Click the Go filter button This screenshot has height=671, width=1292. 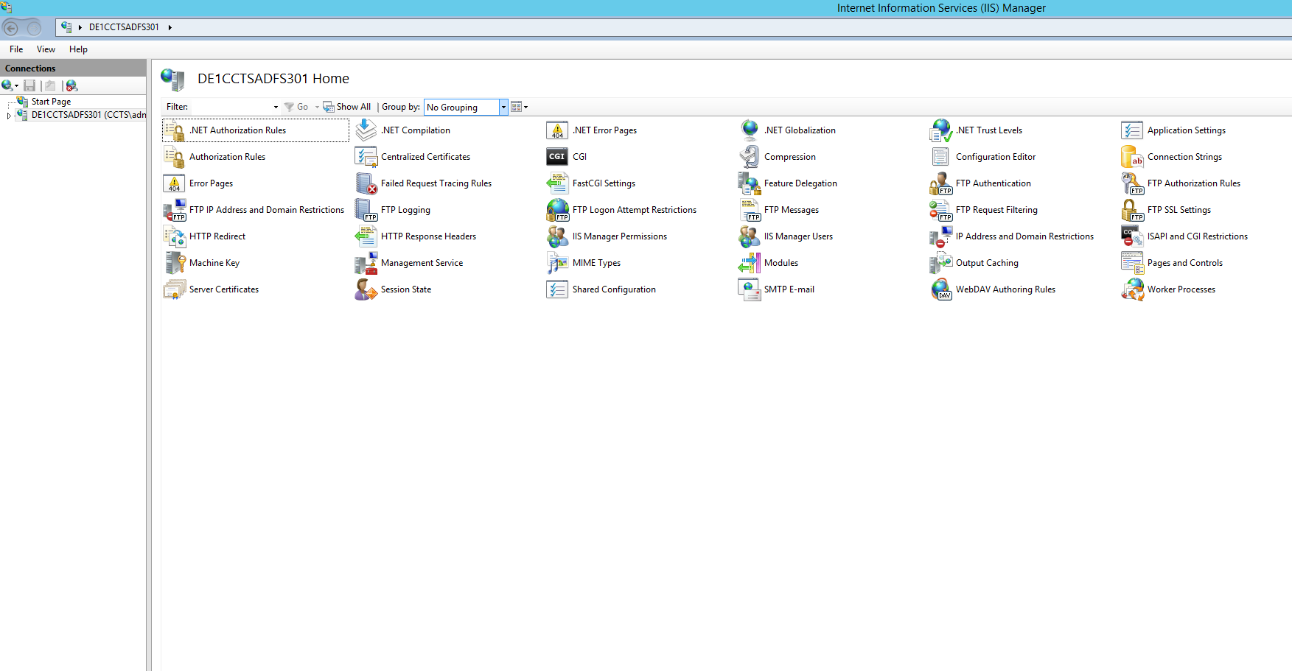296,107
